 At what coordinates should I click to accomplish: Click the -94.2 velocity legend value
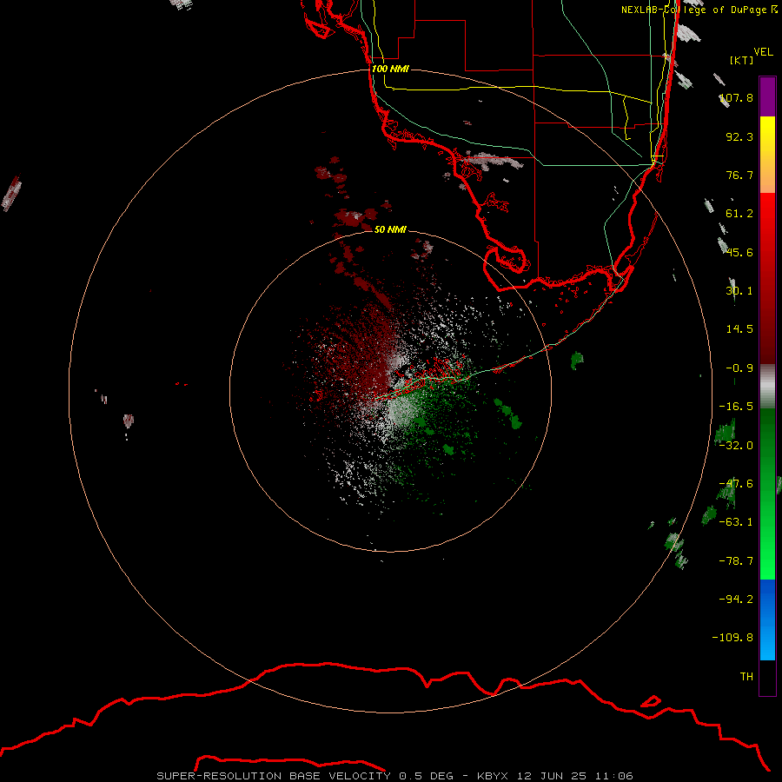point(736,600)
